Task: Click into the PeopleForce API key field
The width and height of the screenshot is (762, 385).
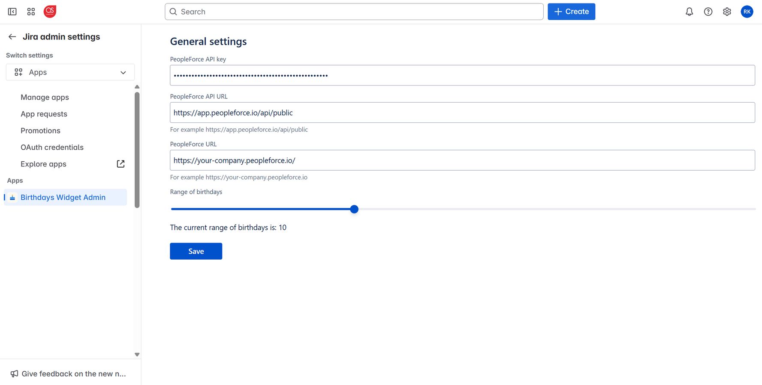Action: (462, 75)
